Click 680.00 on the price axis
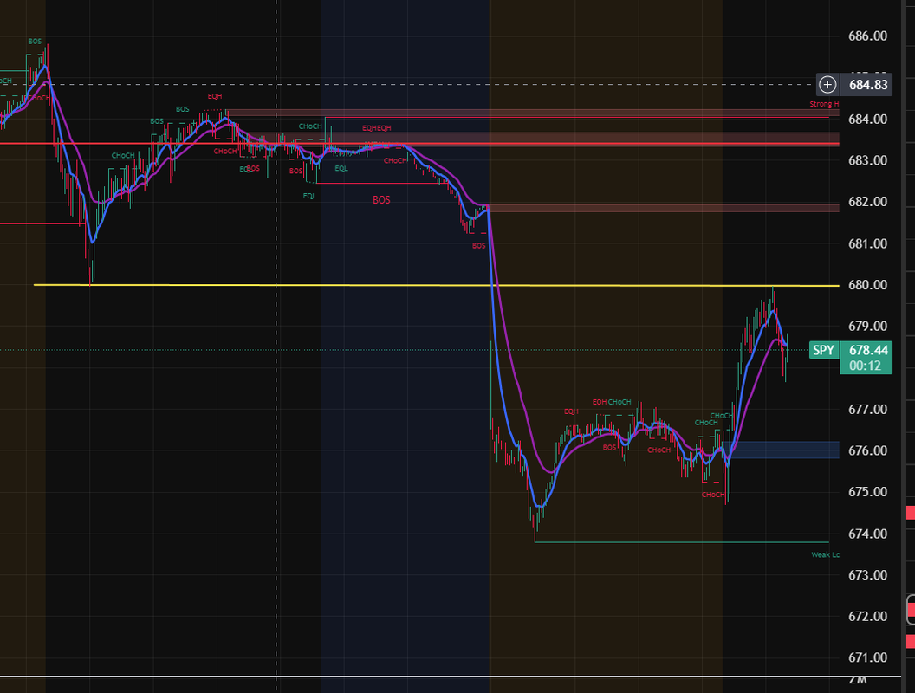This screenshot has width=915, height=693. click(867, 285)
